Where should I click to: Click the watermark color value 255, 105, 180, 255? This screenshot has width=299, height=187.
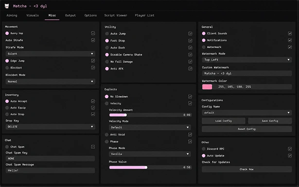[234, 87]
